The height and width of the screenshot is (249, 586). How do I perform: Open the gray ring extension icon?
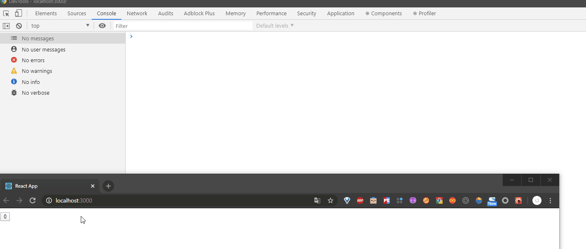[505, 200]
